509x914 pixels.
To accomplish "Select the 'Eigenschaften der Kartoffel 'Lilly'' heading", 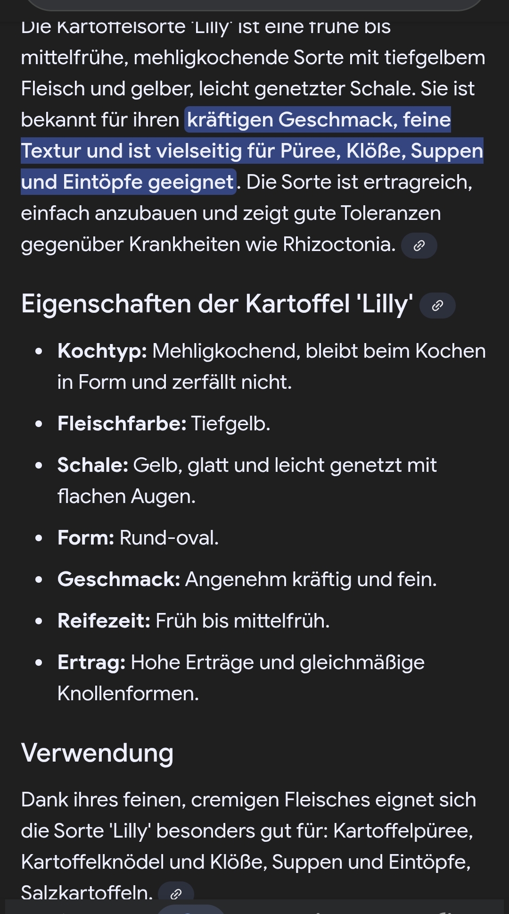I will 217,304.
